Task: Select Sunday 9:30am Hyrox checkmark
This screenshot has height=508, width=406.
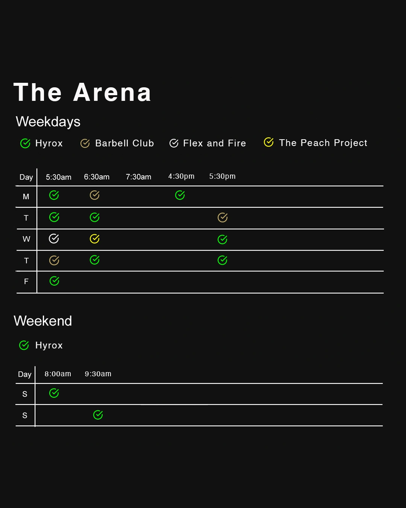Action: pos(98,415)
